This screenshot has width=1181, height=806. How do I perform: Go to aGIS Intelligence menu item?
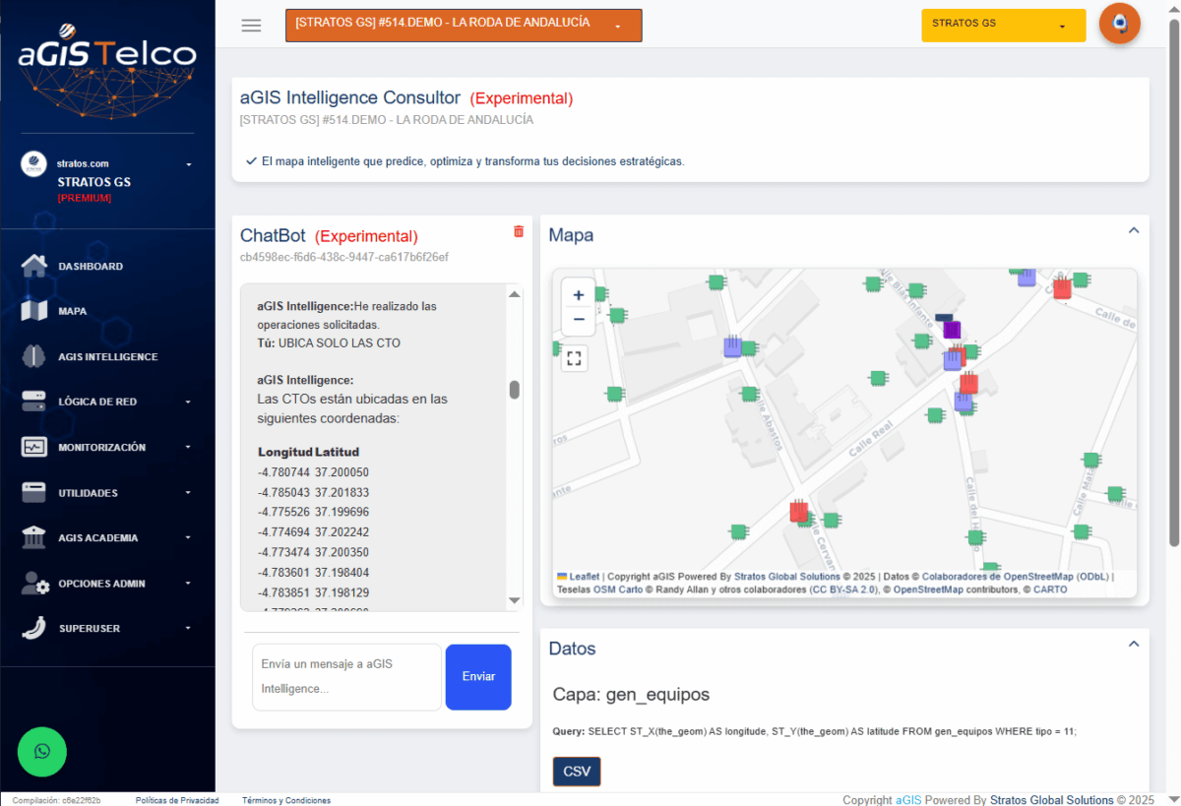(x=107, y=356)
